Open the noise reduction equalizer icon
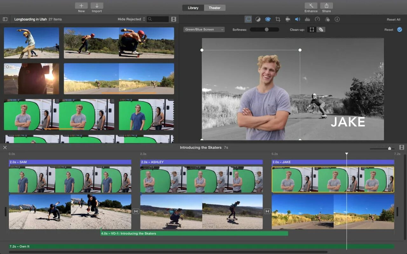 tap(307, 19)
